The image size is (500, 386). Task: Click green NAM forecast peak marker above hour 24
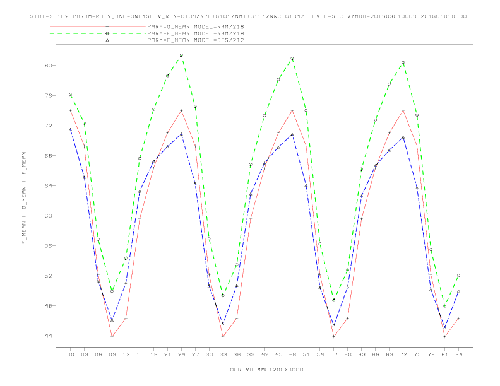[181, 56]
